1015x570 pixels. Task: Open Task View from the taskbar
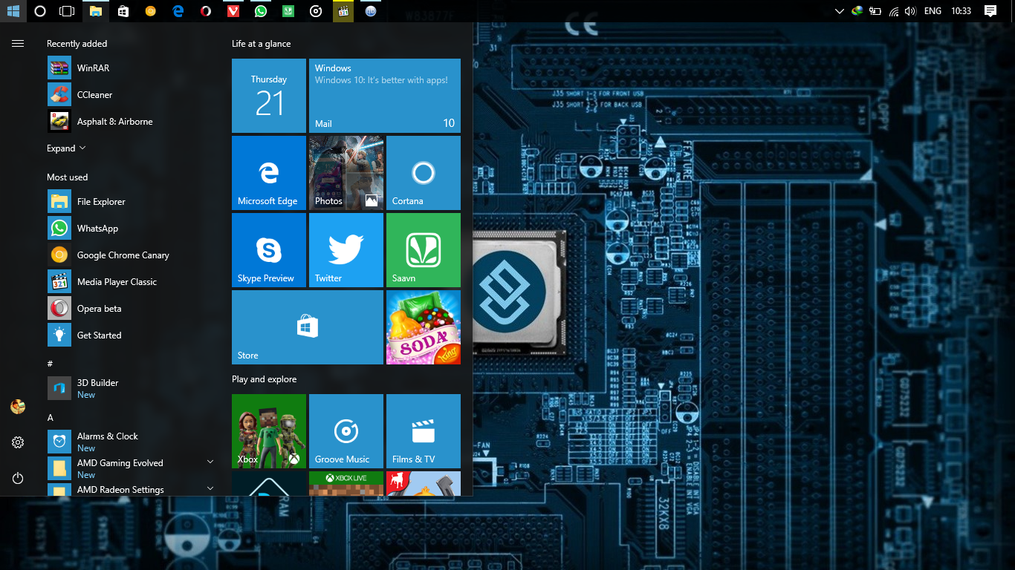point(67,11)
